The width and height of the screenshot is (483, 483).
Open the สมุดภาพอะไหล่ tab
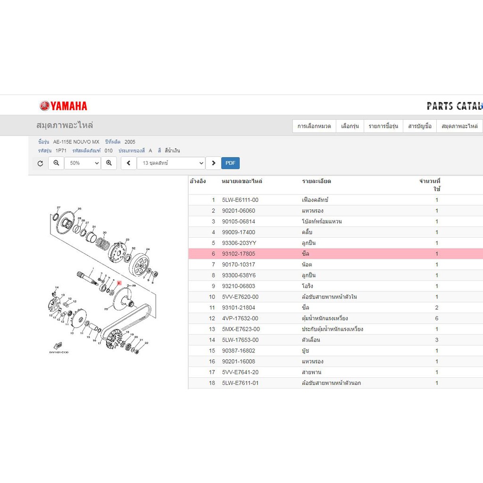pyautogui.click(x=459, y=126)
